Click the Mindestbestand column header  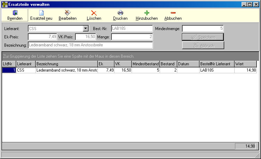145,64
